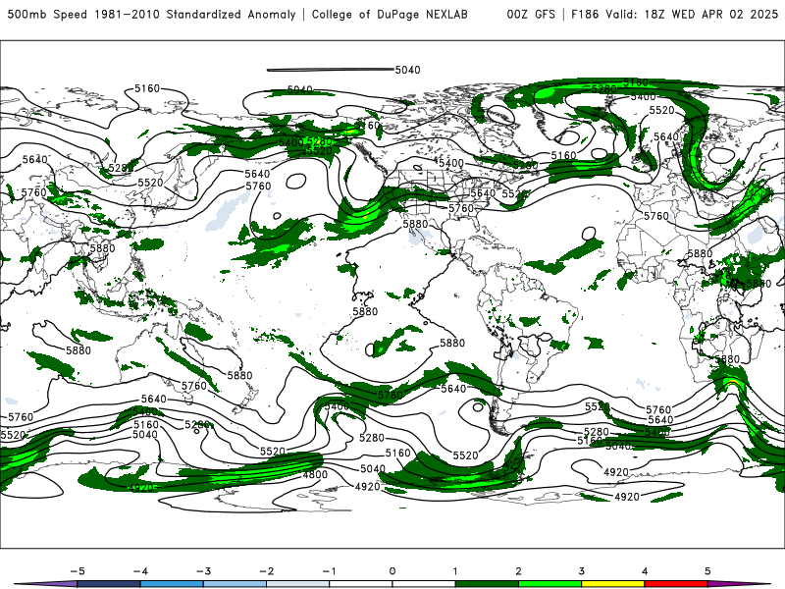Click the '5040' label ending the top line
785x589 pixels.
pos(407,70)
